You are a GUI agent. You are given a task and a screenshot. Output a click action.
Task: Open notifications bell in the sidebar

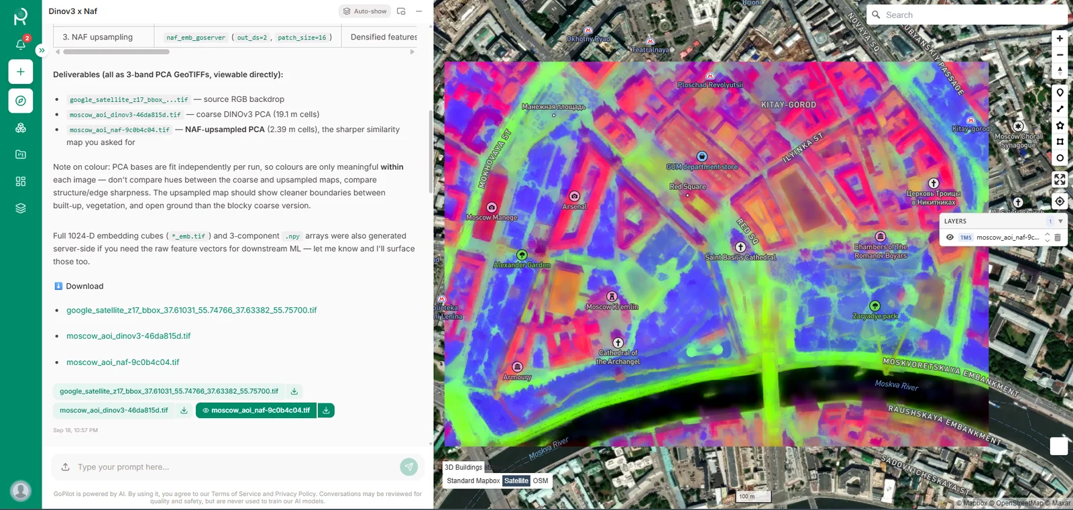(x=21, y=44)
